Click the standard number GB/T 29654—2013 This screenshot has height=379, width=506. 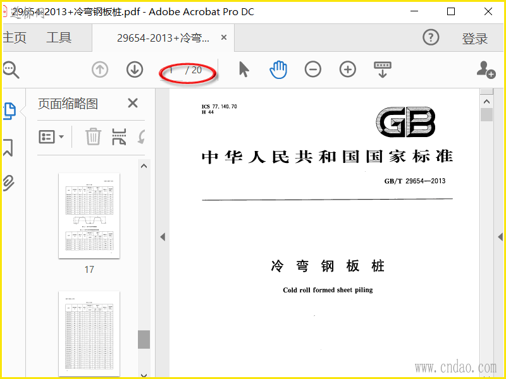[x=415, y=181]
